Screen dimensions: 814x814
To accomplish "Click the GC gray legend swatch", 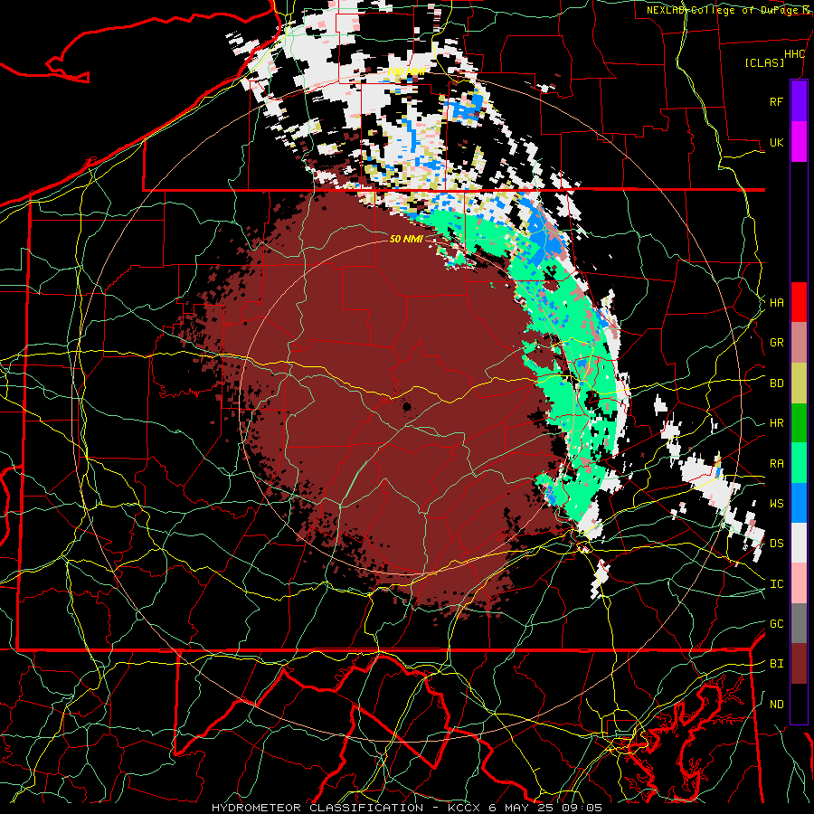I will (x=799, y=623).
